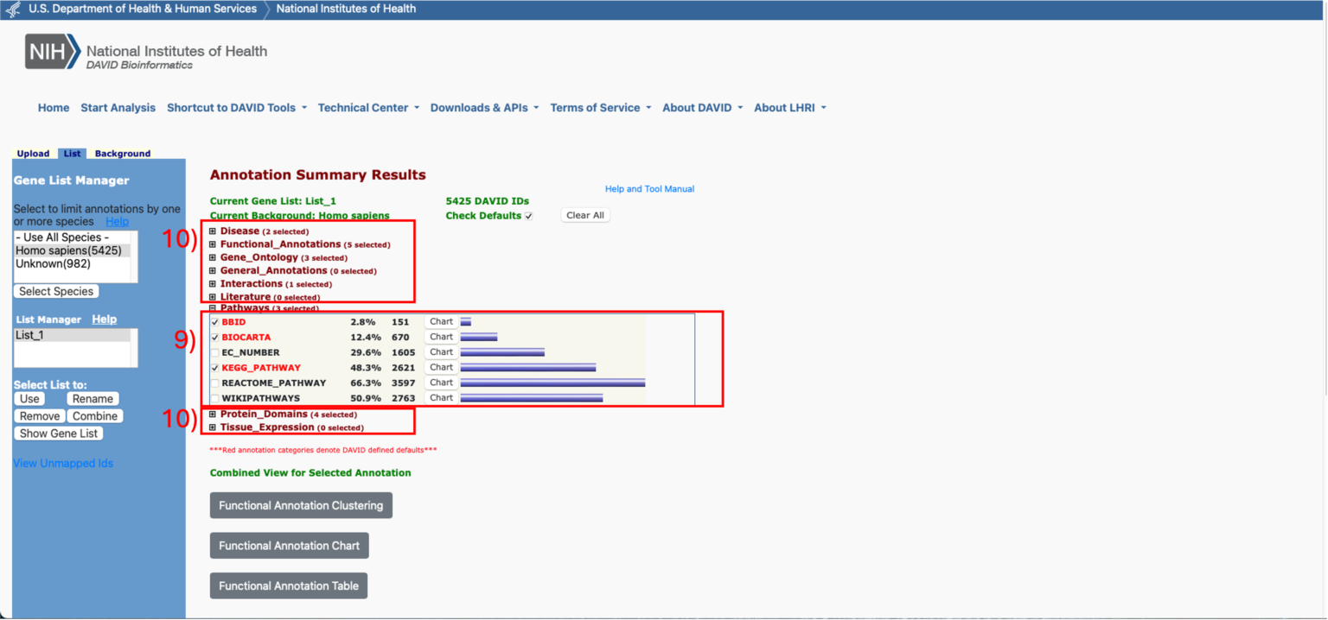This screenshot has width=1328, height=620.
Task: Open the Technical Center dropdown menu
Action: pos(368,108)
